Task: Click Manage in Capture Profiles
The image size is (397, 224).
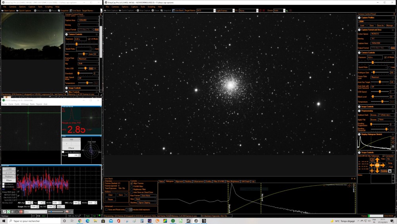Action: (x=390, y=25)
